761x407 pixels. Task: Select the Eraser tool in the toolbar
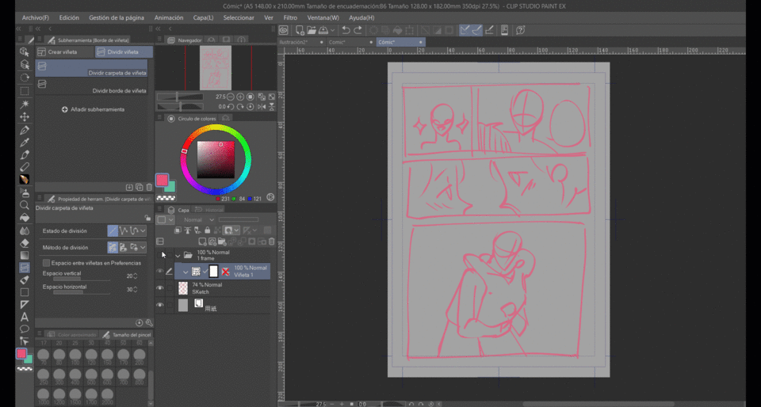[x=25, y=242]
